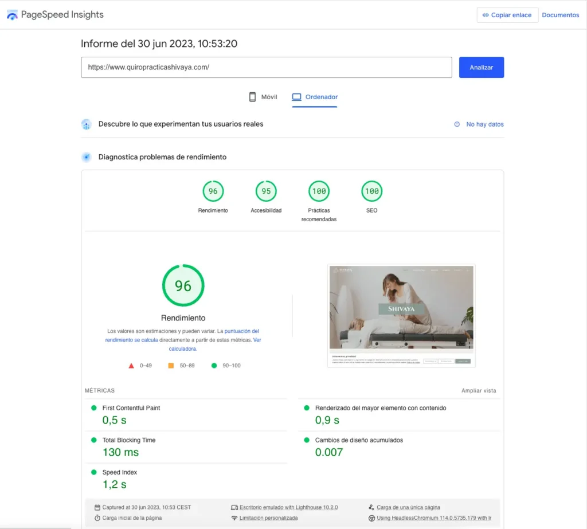Click the green circle 90–100 legend icon
Viewport: 587px width, 529px height.
tap(214, 366)
